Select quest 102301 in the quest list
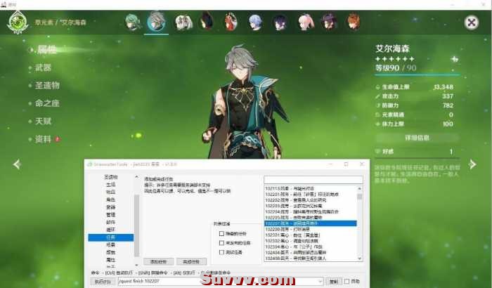The height and width of the screenshot is (288, 492). (x=311, y=235)
